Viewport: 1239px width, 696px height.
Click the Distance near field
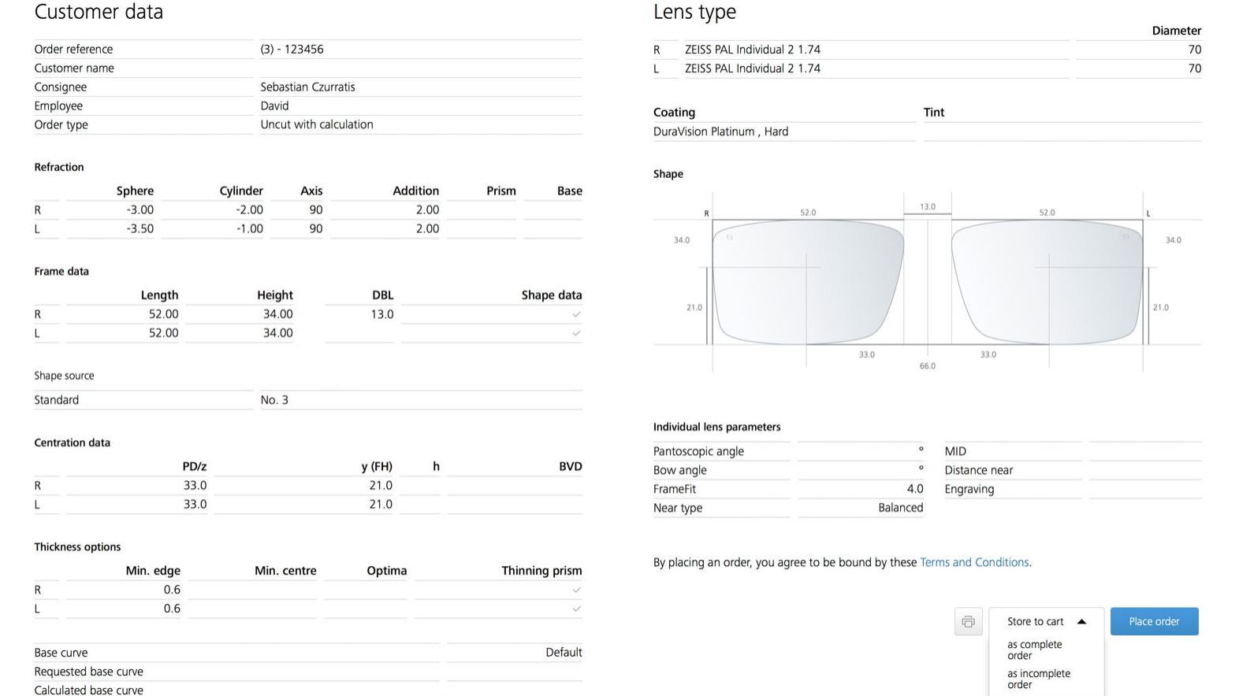point(1145,470)
